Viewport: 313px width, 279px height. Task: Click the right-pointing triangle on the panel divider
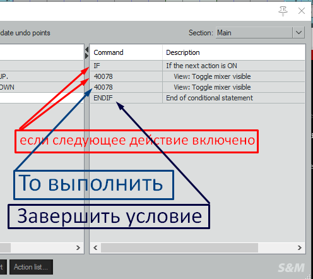(x=86, y=56)
